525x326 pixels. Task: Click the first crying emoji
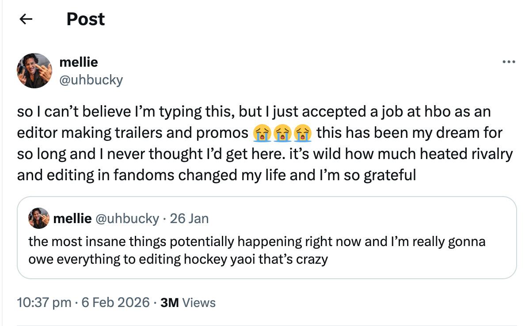pyautogui.click(x=261, y=133)
